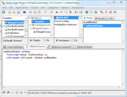Open the File menu
This screenshot has width=127, height=97.
pos(5,8)
